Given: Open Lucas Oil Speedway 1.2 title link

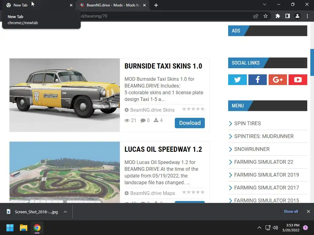Looking at the screenshot, I should 163,149.
